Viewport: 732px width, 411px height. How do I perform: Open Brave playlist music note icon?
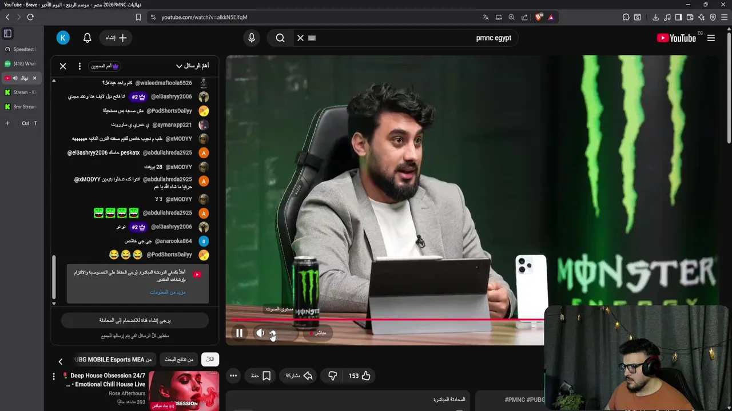click(x=667, y=17)
